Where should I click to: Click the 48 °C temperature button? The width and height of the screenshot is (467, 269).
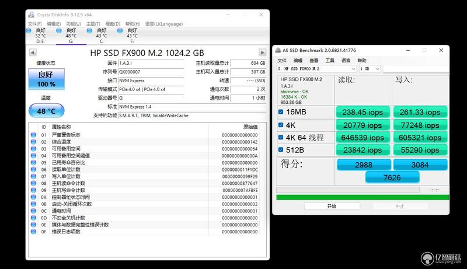47,111
